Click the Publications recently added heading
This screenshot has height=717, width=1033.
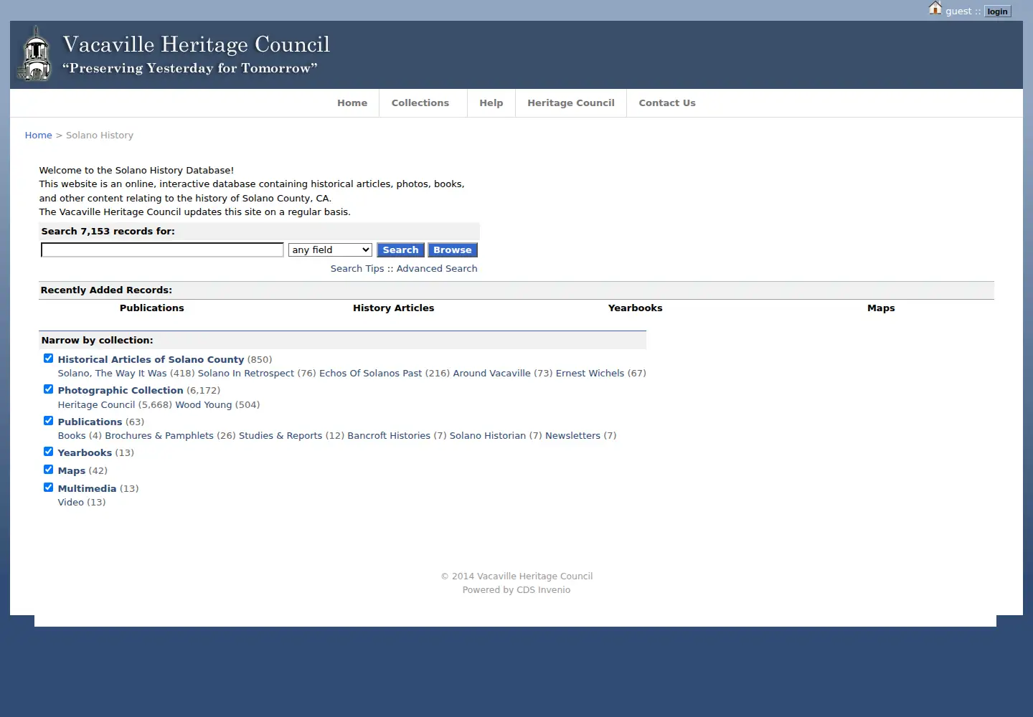152,308
